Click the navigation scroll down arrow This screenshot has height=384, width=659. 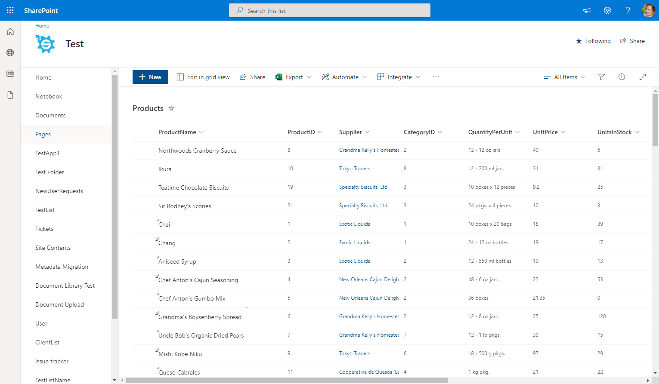point(114,380)
